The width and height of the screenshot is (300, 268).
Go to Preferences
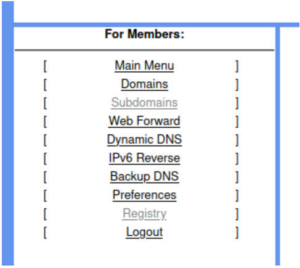[x=144, y=195]
